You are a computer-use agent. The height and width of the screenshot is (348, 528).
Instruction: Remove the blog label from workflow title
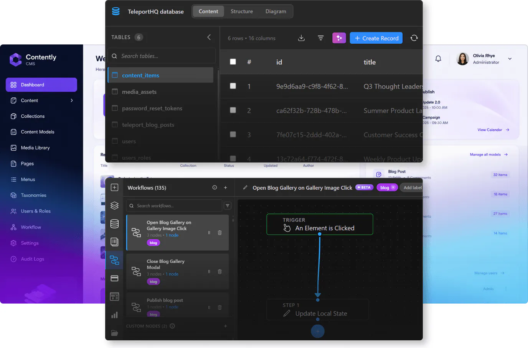[393, 187]
